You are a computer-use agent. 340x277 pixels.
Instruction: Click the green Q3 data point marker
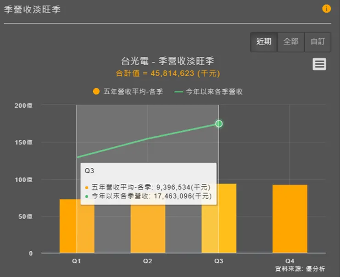219,124
